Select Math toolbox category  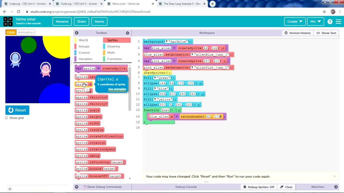tap(117, 53)
